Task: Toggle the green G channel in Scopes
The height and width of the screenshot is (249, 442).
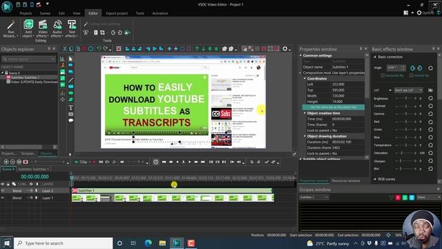Action: pyautogui.click(x=405, y=197)
